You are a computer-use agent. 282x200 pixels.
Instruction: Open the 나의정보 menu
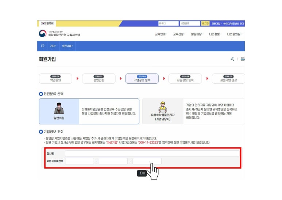click(215, 34)
